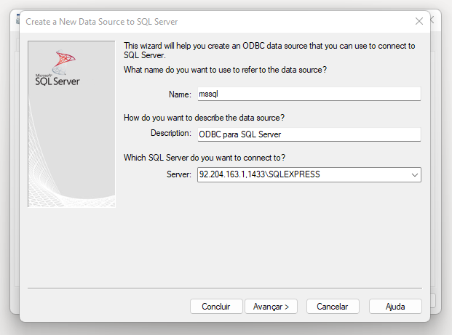Click the 'Server:' label
This screenshot has height=335, width=452.
pyautogui.click(x=179, y=174)
